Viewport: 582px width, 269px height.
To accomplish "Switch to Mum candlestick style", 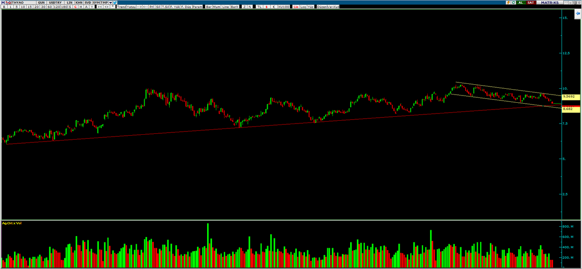I will (217, 7).
